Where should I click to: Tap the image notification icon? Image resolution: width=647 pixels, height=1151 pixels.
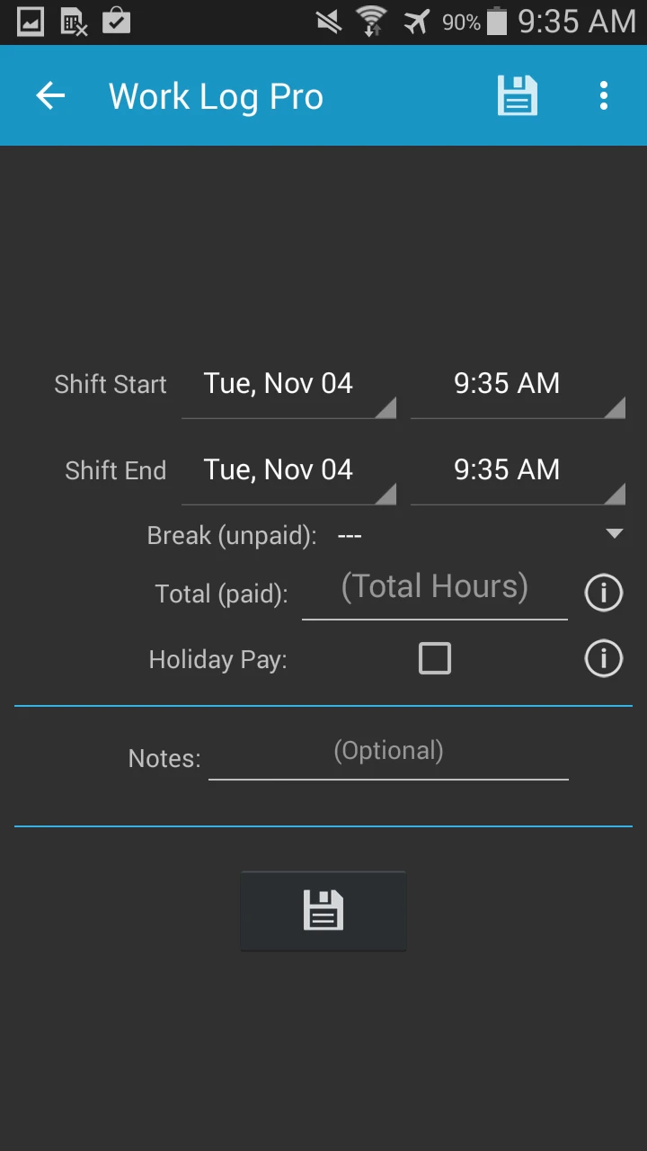click(31, 21)
